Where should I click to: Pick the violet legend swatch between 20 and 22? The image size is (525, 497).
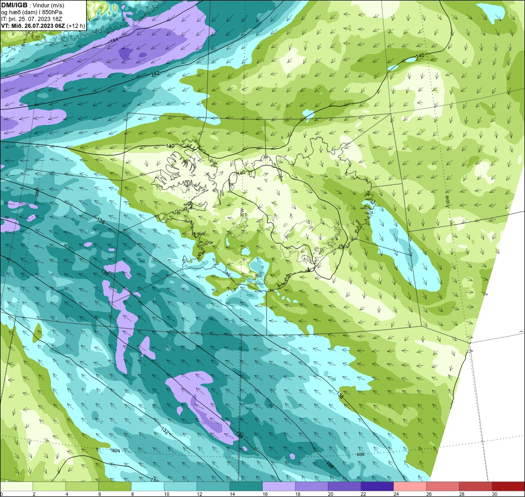coord(344,486)
